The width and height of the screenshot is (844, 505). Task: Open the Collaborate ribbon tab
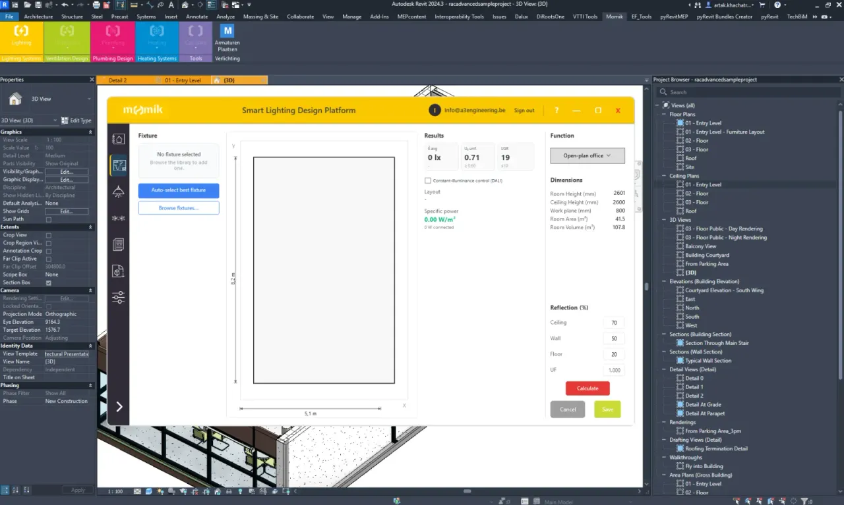pyautogui.click(x=300, y=16)
